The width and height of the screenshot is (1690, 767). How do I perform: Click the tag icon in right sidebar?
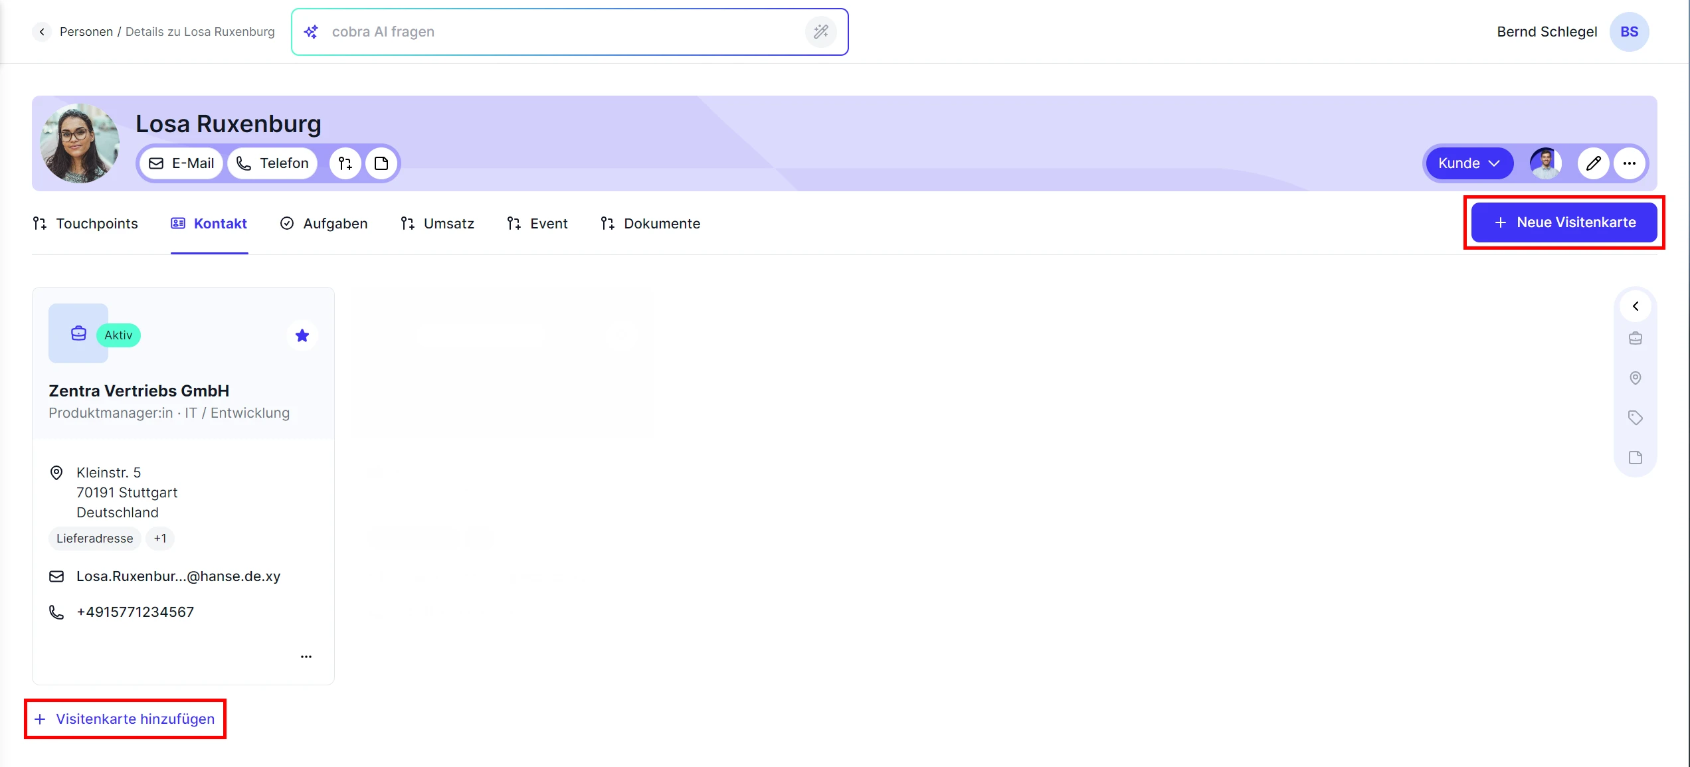(1636, 418)
